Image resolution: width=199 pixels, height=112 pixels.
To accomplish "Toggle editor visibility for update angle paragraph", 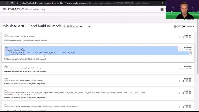I will [x=183, y=50].
